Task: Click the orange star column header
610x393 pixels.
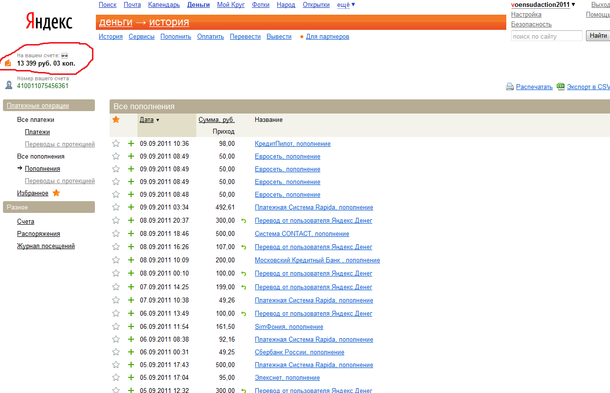Action: pyautogui.click(x=116, y=119)
